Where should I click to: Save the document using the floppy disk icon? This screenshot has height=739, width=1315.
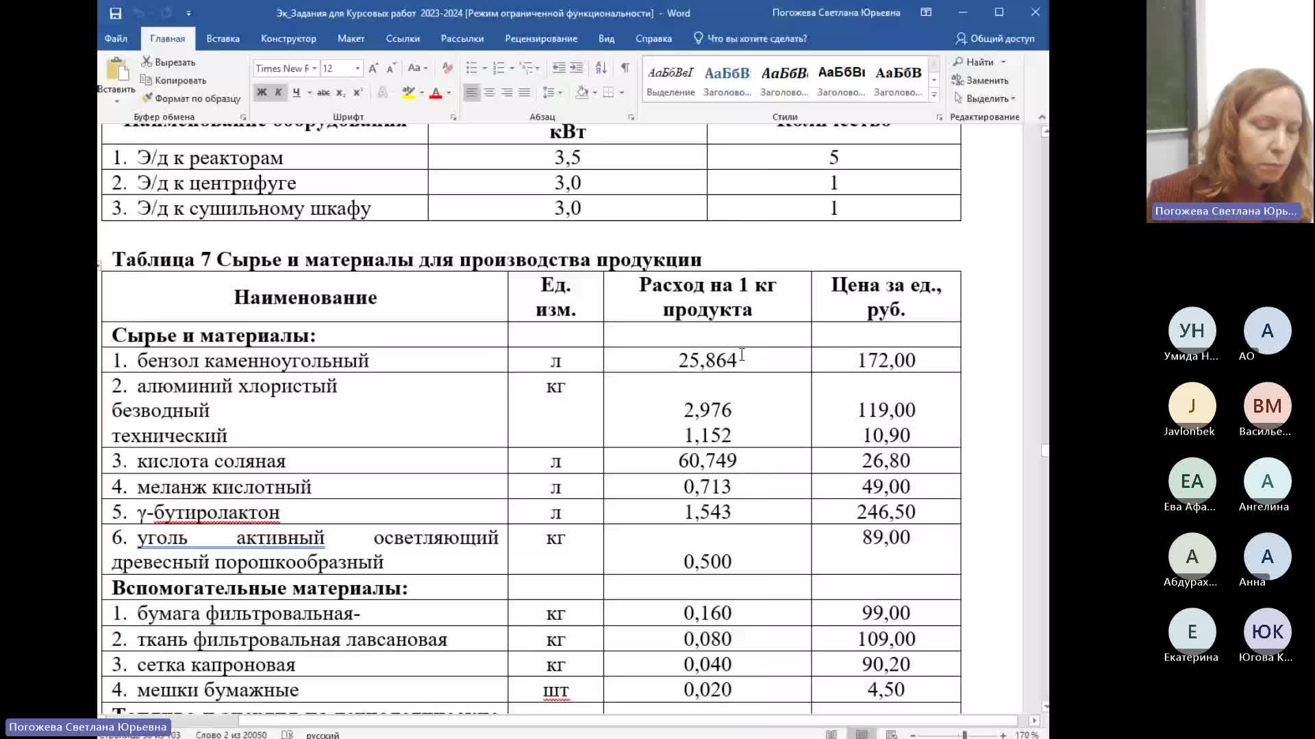[x=115, y=13]
